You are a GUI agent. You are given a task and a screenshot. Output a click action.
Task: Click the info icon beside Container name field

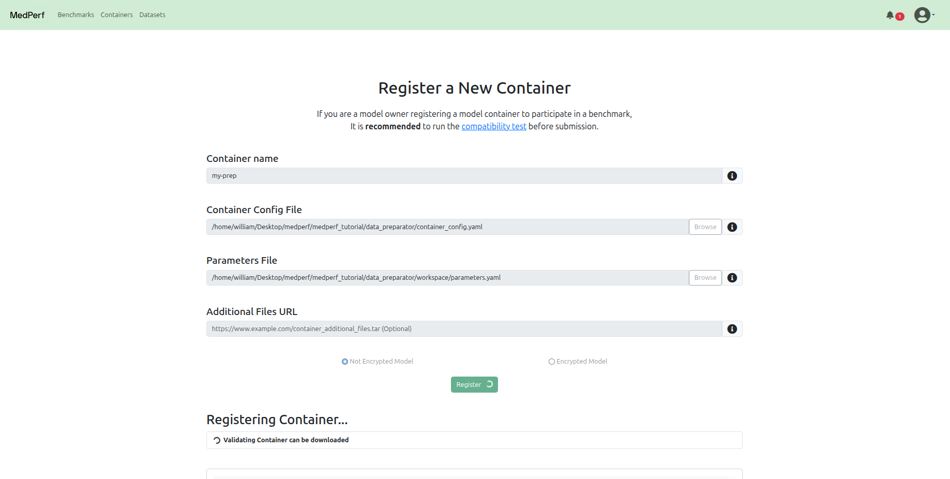(732, 175)
